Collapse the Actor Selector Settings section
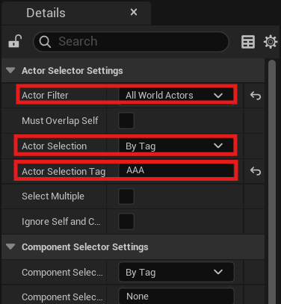Image resolution: width=281 pixels, height=304 pixels. [10, 70]
